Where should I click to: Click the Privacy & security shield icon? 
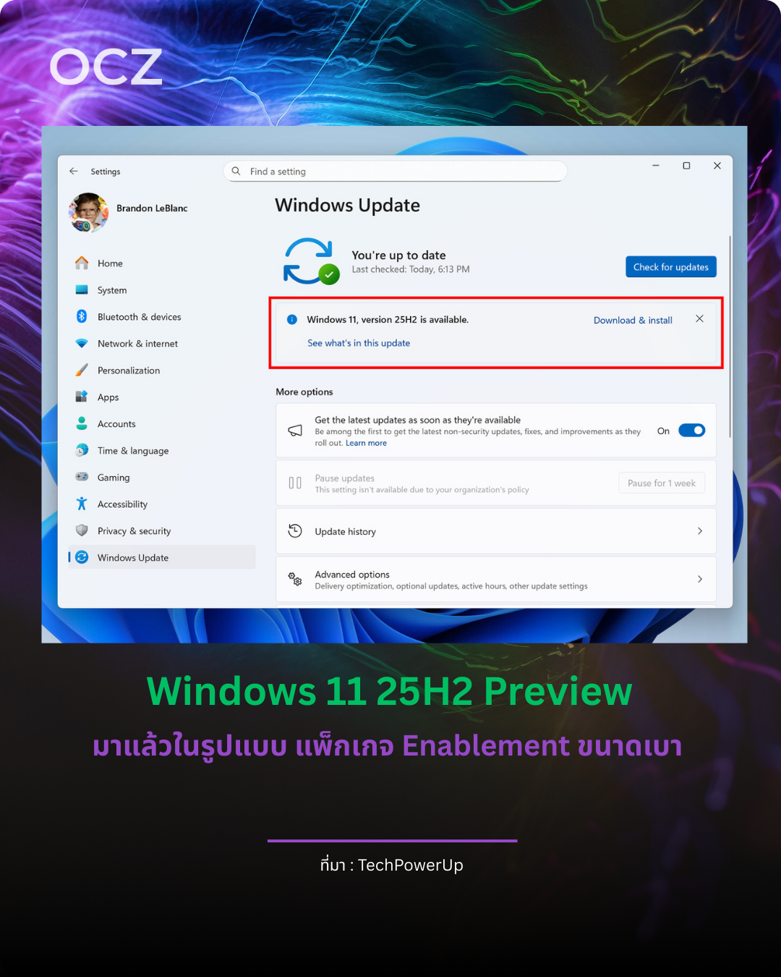coord(82,530)
